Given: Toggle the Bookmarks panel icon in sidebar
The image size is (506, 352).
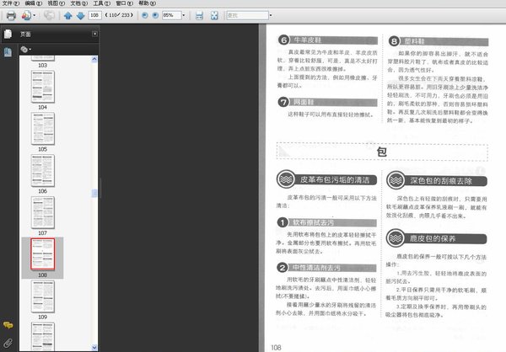Looking at the screenshot, I should pyautogui.click(x=8, y=51).
